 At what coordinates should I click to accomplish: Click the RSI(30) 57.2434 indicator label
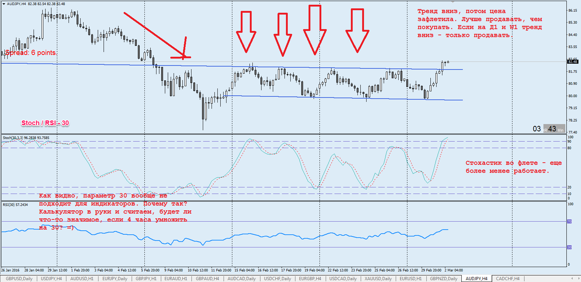(15, 204)
